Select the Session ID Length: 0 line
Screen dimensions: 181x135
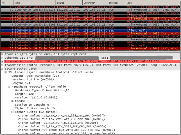tap(32, 105)
